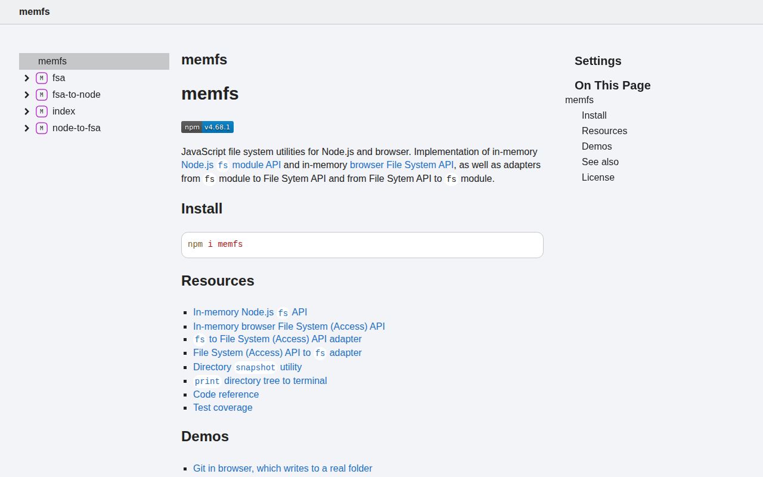
Task: Jump to Demos section from page outline
Action: click(597, 147)
